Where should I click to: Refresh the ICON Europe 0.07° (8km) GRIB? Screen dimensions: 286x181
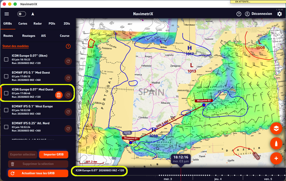[x=68, y=61]
